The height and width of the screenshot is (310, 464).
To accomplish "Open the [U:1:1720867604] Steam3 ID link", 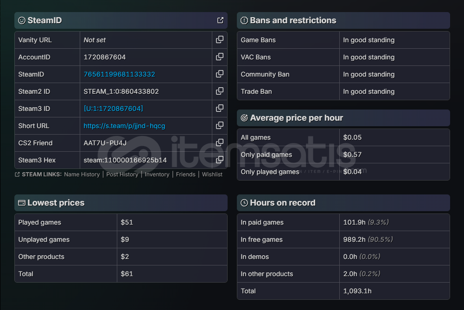I will [113, 109].
